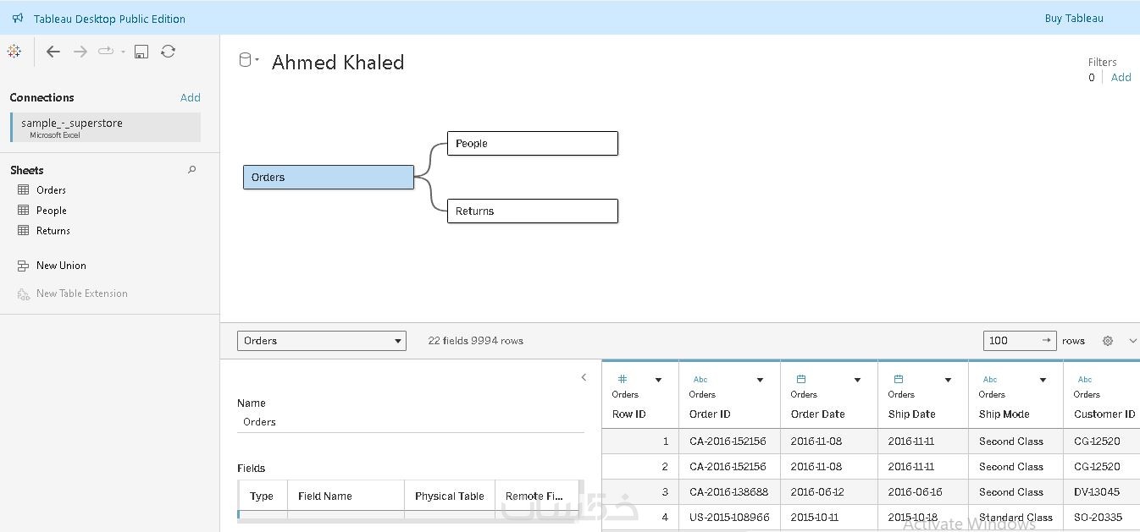Viewport: 1140px width, 532px height.
Task: Select the Orders sheet in the list
Action: 51,190
